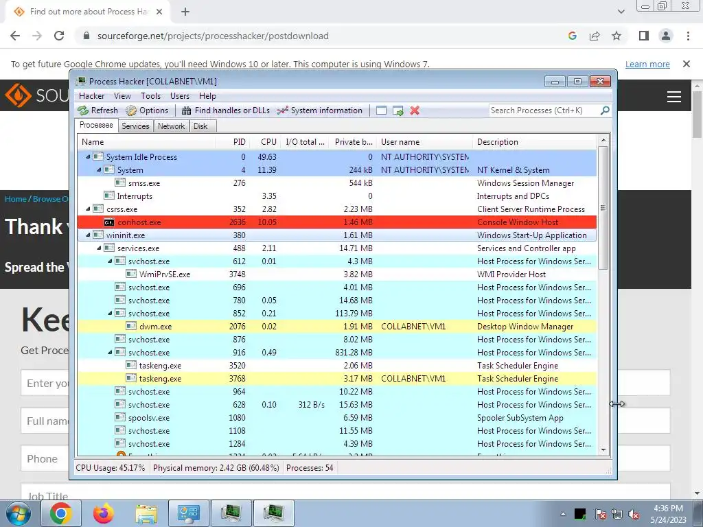Click Google icon in address bar
Viewport: 703px width, 527px height.
pyautogui.click(x=573, y=36)
